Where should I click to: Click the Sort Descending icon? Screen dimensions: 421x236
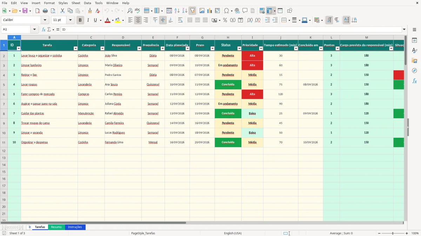coord(185,11)
